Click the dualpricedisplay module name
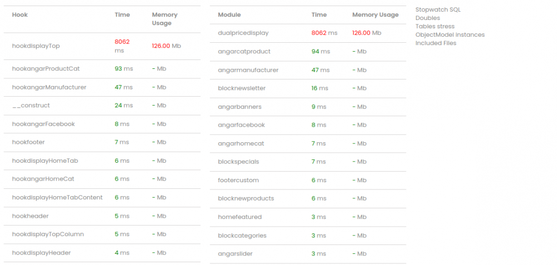Image resolution: width=557 pixels, height=265 pixels. (x=243, y=33)
